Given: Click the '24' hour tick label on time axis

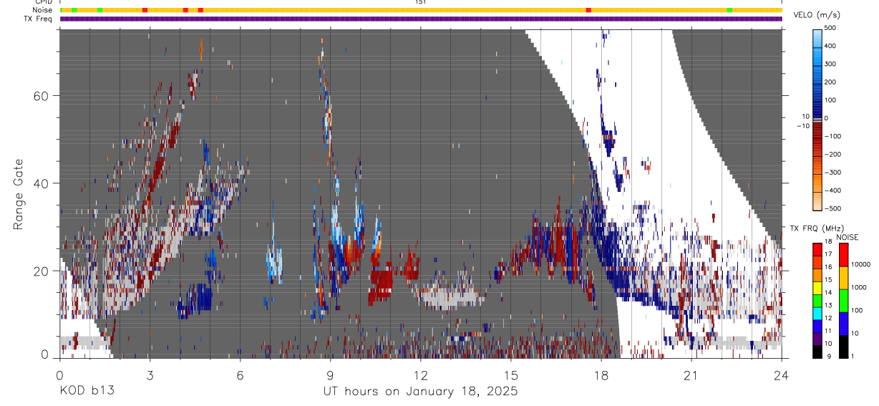Looking at the screenshot, I should click(782, 375).
